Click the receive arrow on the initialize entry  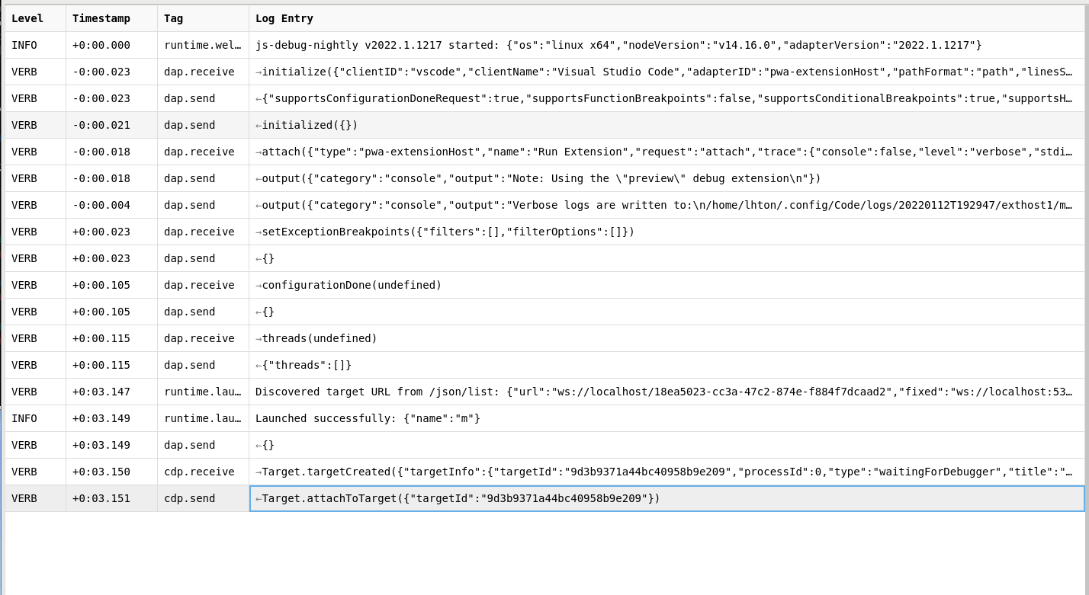(x=259, y=72)
